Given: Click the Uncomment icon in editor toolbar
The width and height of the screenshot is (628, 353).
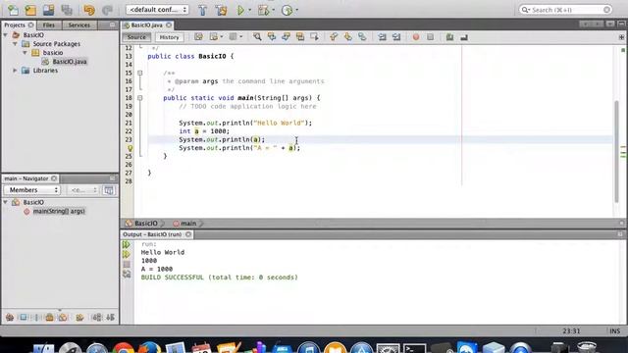Looking at the screenshot, I should pos(464,37).
